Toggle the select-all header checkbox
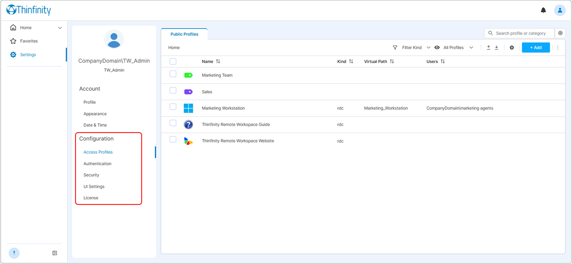 (173, 61)
